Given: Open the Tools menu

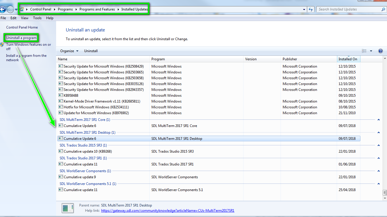Looking at the screenshot, I should 37,18.
